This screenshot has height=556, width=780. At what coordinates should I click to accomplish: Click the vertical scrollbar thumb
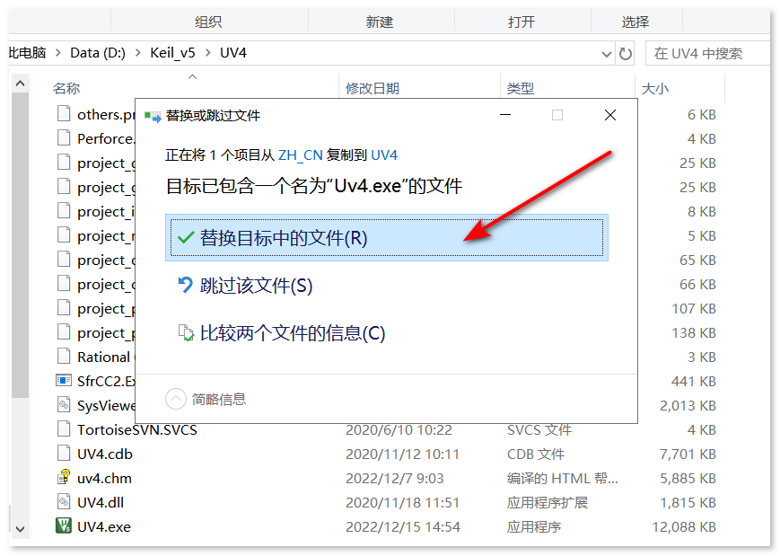21,245
